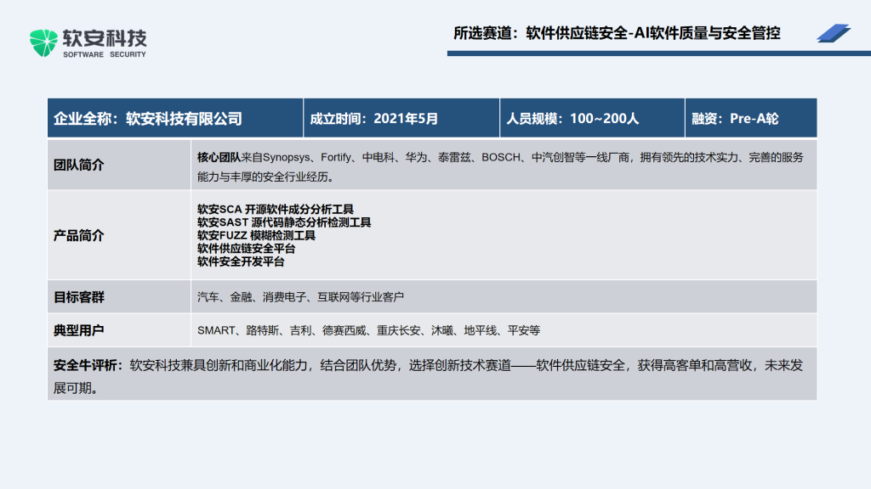Click 互联网等行业客户 in target customers row
871x489 pixels.
[x=361, y=297]
